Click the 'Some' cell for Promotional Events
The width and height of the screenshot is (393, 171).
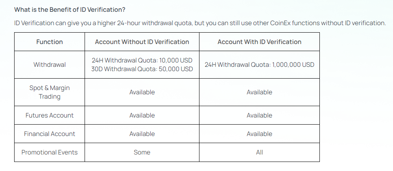coord(142,152)
